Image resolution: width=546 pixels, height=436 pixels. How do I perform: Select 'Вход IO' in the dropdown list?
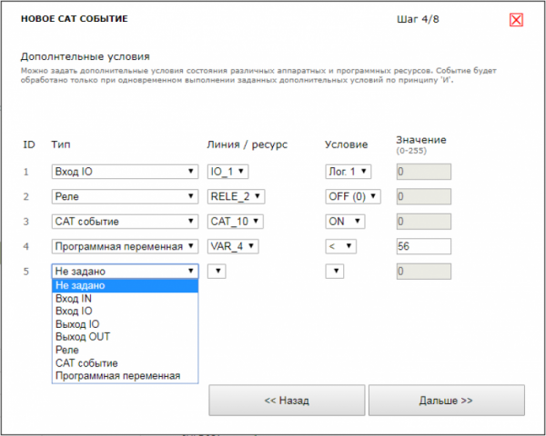tap(125, 311)
